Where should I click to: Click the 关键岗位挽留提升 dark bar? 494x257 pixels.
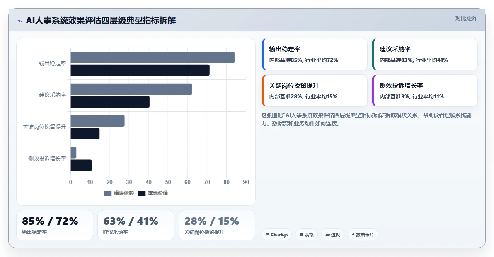[x=85, y=134]
